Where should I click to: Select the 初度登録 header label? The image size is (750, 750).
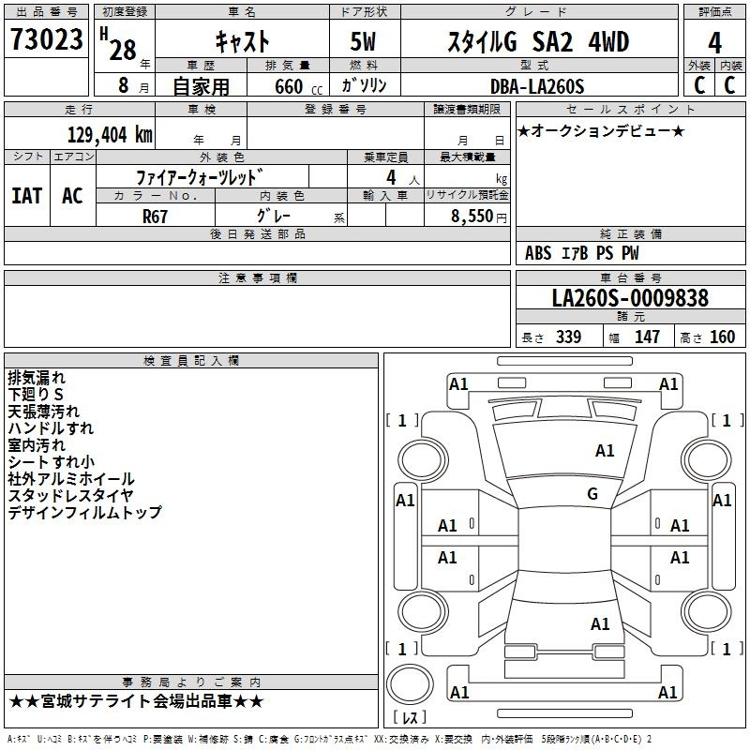tap(125, 12)
